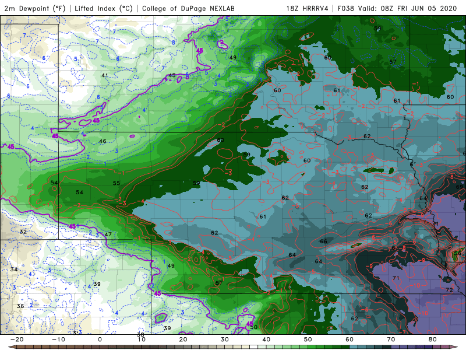Click the 80 label on the color scale

point(433,339)
